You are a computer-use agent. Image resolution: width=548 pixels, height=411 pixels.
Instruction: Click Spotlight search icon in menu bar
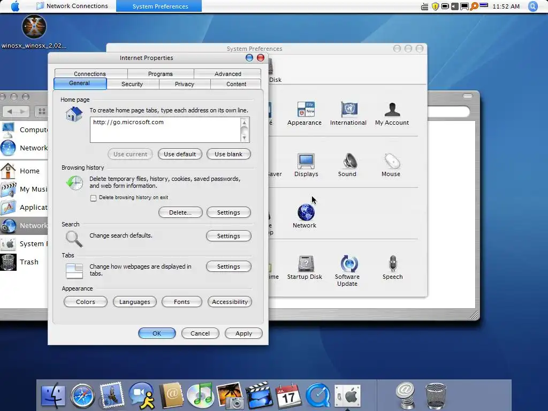533,6
